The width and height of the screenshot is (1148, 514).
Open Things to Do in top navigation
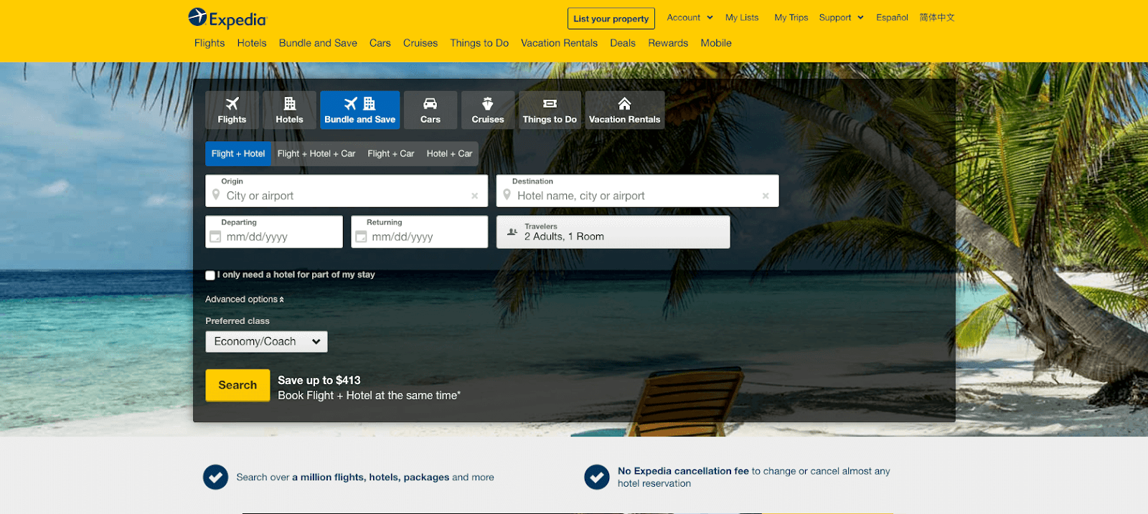479,43
